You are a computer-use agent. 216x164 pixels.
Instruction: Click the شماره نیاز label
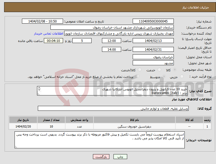tap(204, 21)
